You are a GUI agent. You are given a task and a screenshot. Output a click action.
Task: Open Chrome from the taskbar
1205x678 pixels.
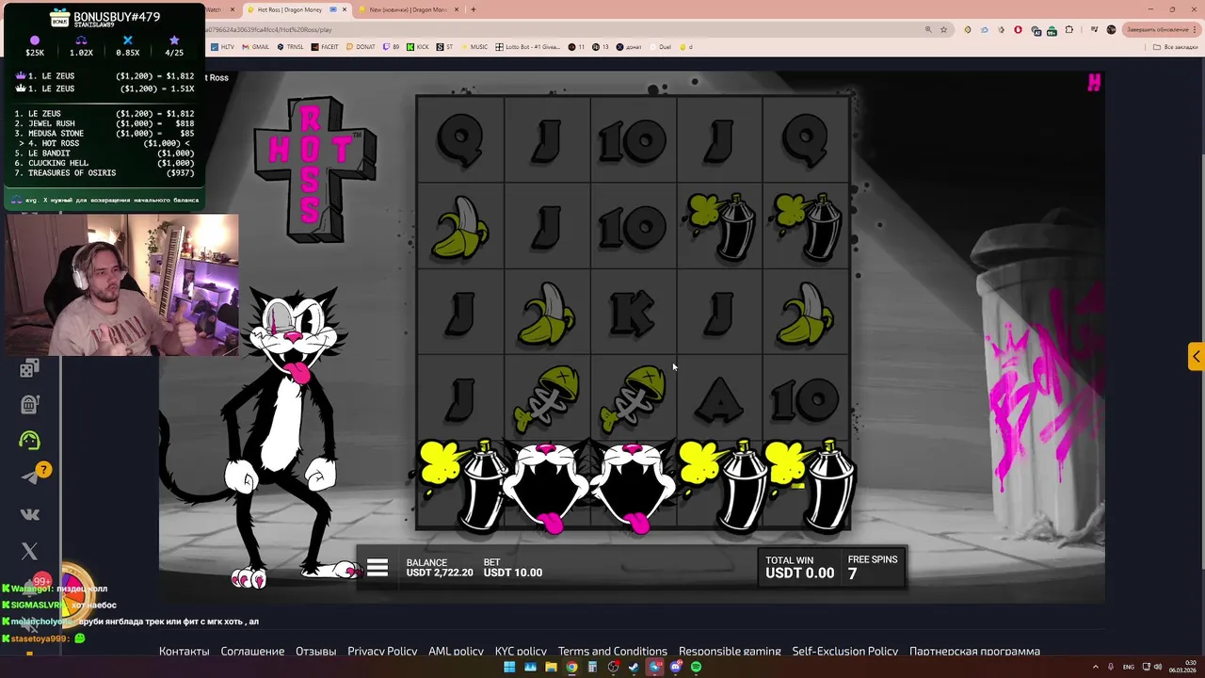point(571,667)
